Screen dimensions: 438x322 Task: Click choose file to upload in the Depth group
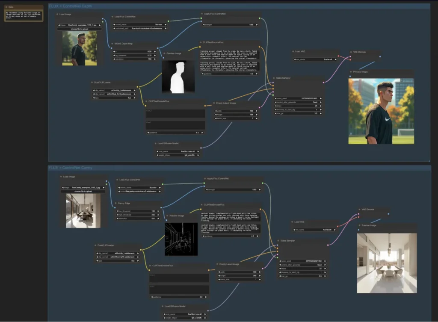80,29
